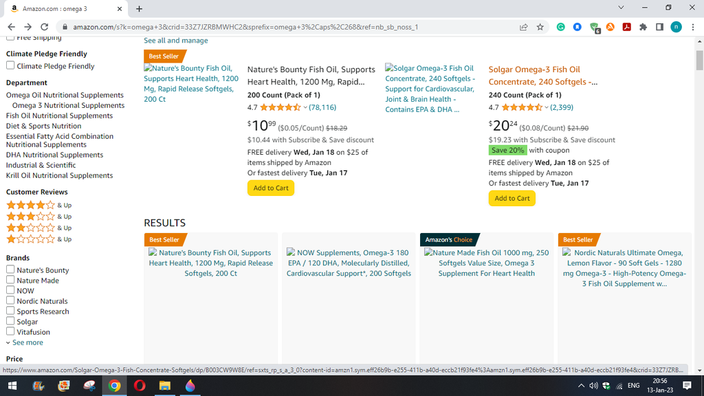The width and height of the screenshot is (704, 396).
Task: Launch Opera from the taskbar
Action: click(140, 386)
